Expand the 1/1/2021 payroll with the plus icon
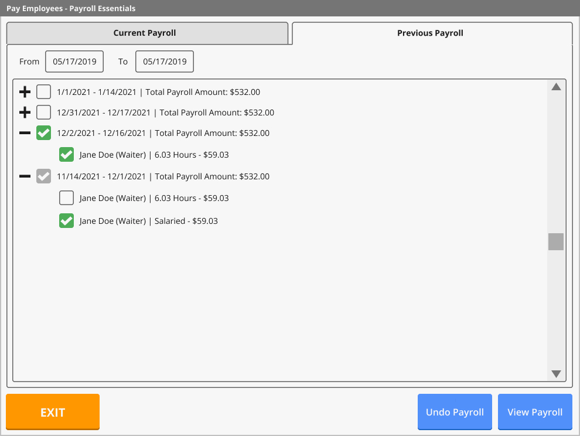Image resolution: width=580 pixels, height=436 pixels. [23, 91]
